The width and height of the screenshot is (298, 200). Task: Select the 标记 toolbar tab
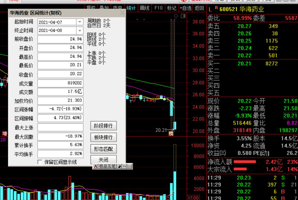tap(172, 8)
